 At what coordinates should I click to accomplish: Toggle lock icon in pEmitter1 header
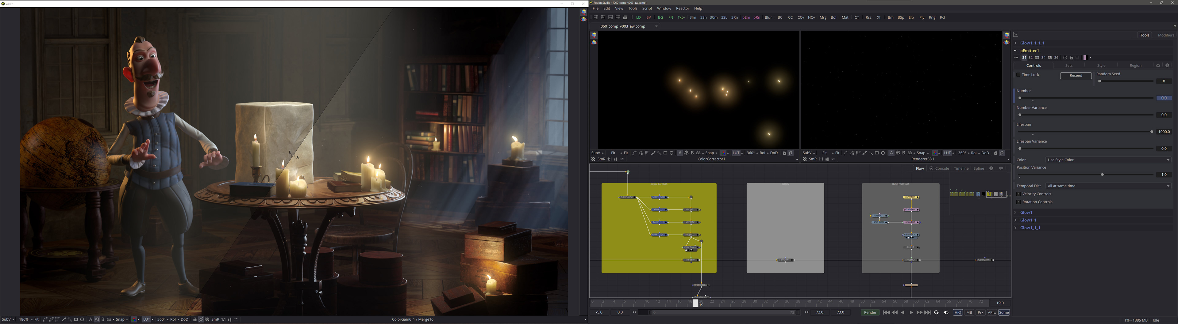tap(1071, 58)
